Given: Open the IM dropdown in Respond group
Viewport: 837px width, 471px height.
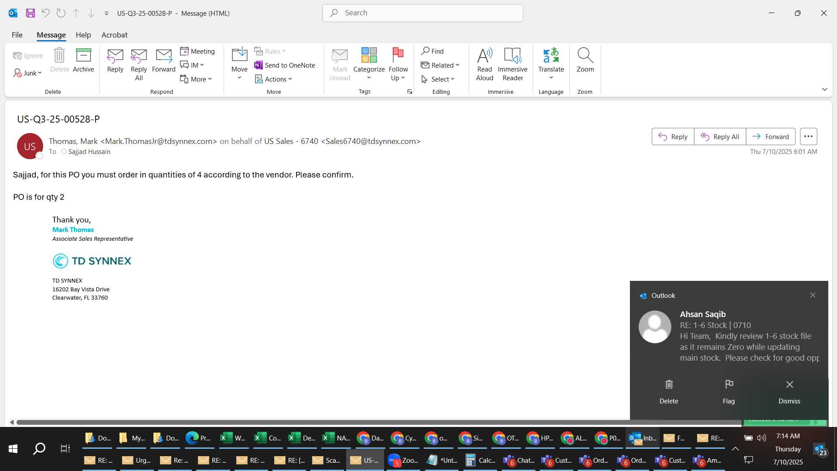Looking at the screenshot, I should pyautogui.click(x=192, y=65).
